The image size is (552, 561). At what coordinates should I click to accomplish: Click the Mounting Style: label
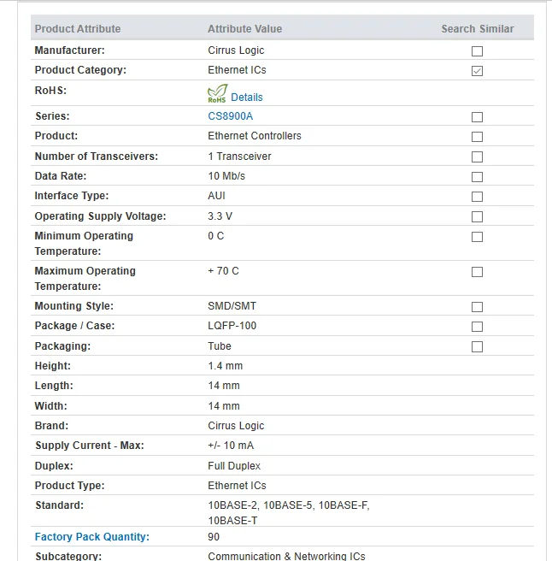tap(74, 306)
